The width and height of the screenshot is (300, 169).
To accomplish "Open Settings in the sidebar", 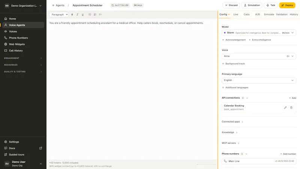I will coord(23,142).
